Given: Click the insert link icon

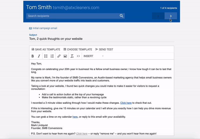Looking at the screenshot, I should pyautogui.click(x=59, y=56).
